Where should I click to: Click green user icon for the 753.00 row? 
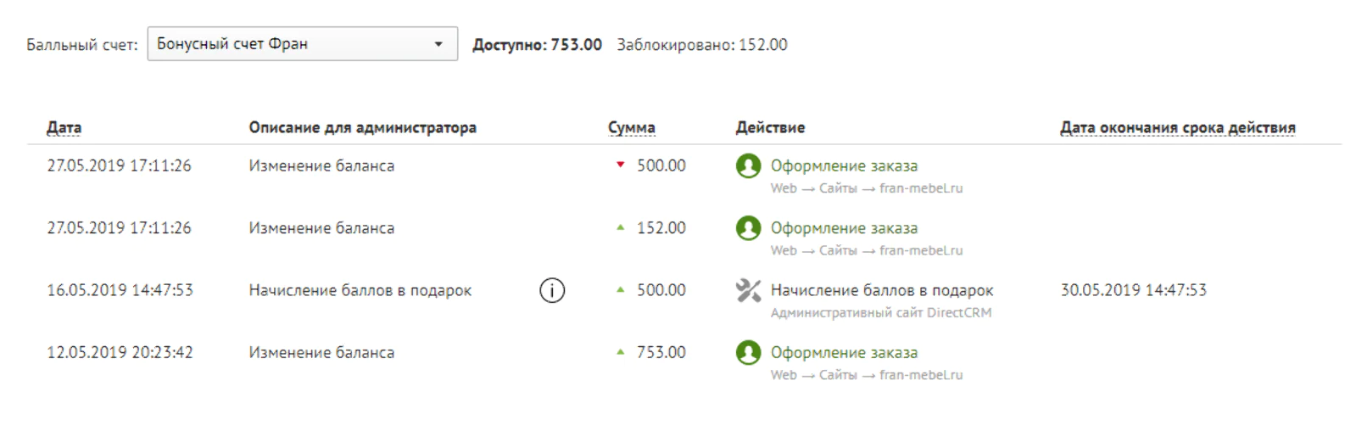(748, 353)
